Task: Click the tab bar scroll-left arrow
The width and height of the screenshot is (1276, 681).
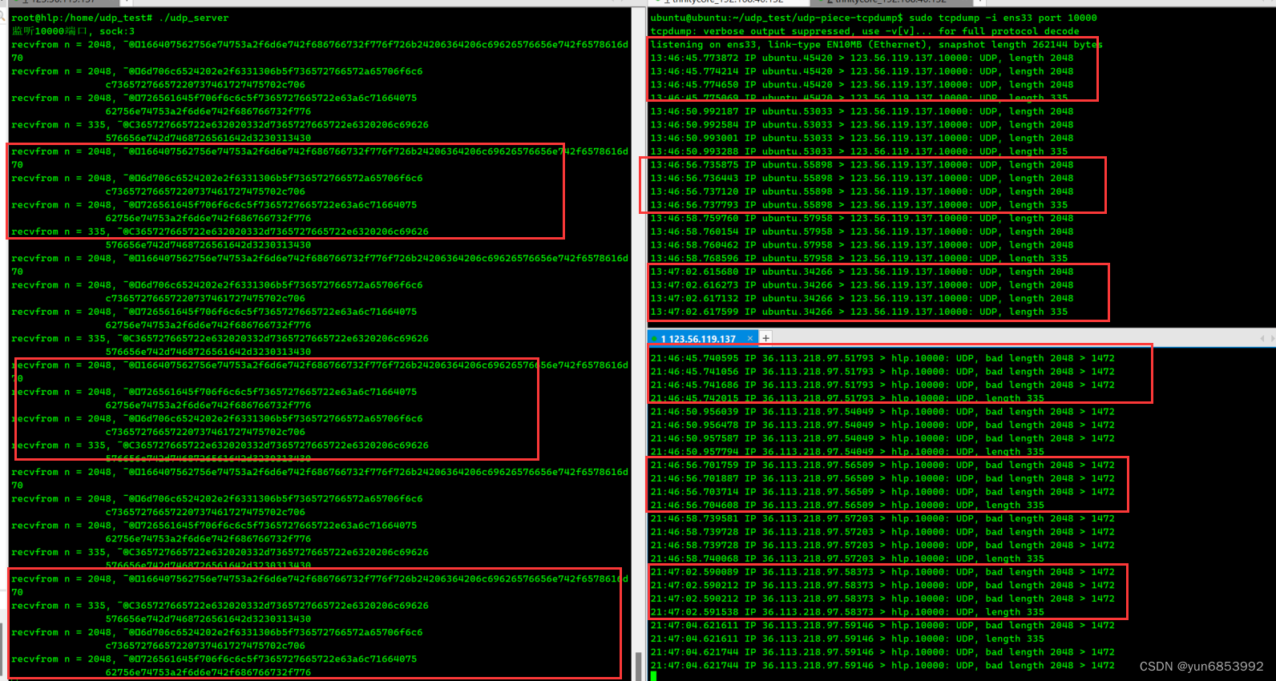Action: (1263, 338)
